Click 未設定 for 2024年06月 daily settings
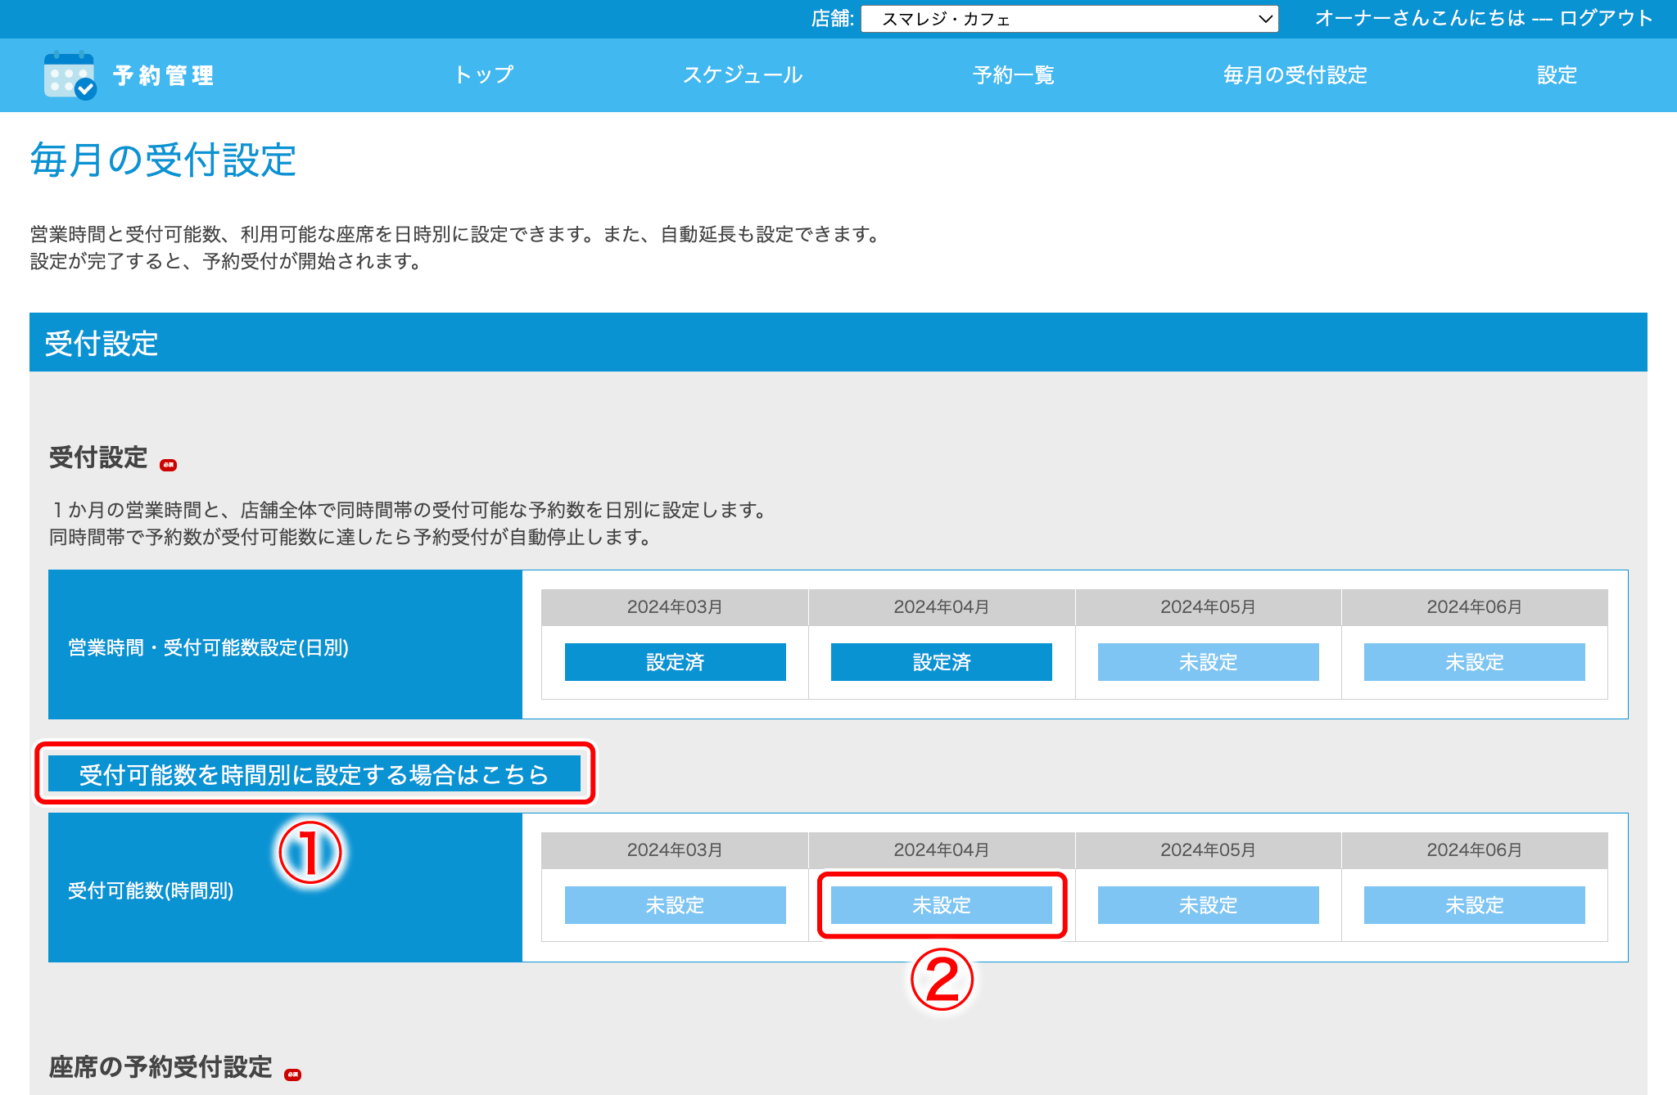This screenshot has width=1677, height=1095. pos(1474,663)
